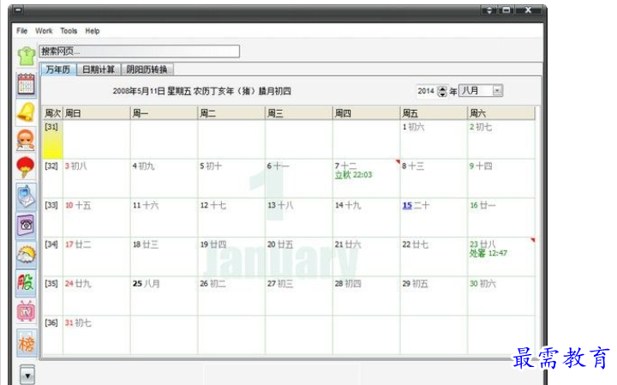Click the date line with 农历丁亥年

[202, 92]
